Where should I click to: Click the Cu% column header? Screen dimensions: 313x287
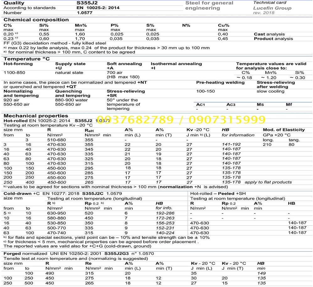224,25
